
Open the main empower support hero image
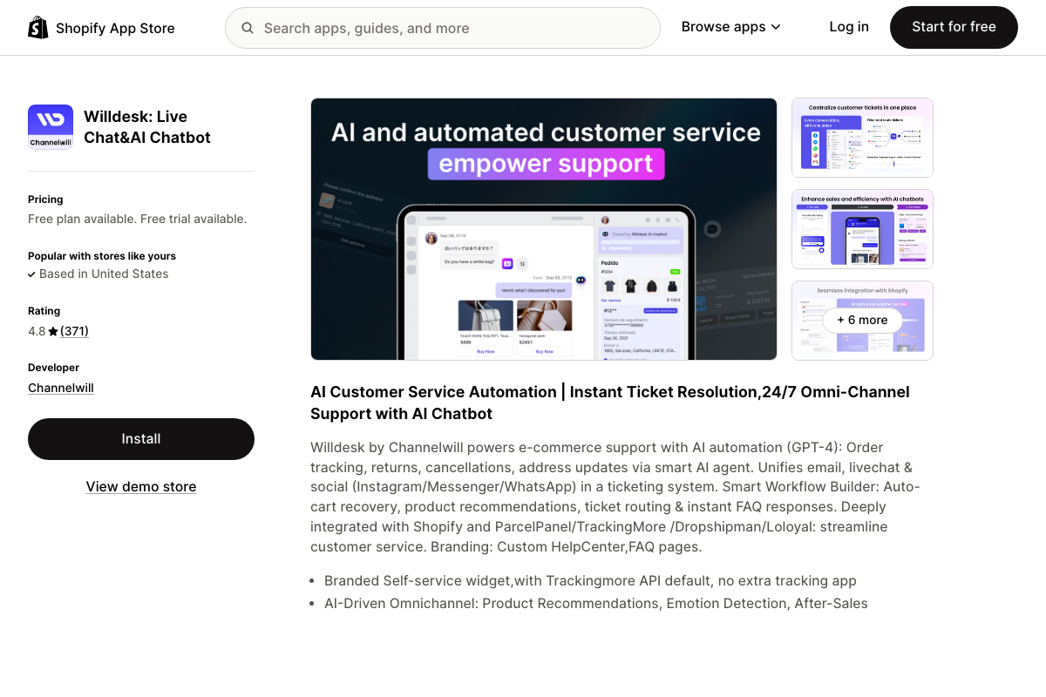point(543,229)
